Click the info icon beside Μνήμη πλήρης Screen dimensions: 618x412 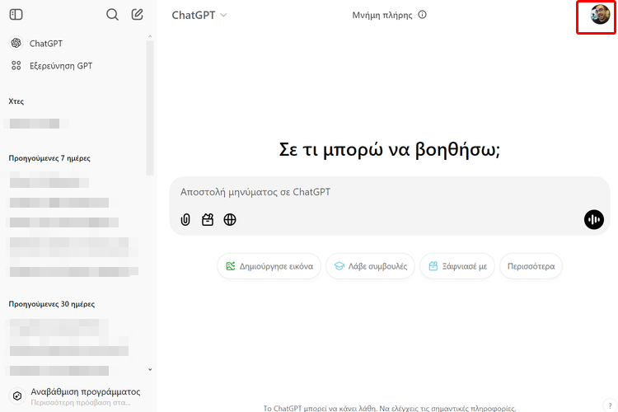pos(422,15)
